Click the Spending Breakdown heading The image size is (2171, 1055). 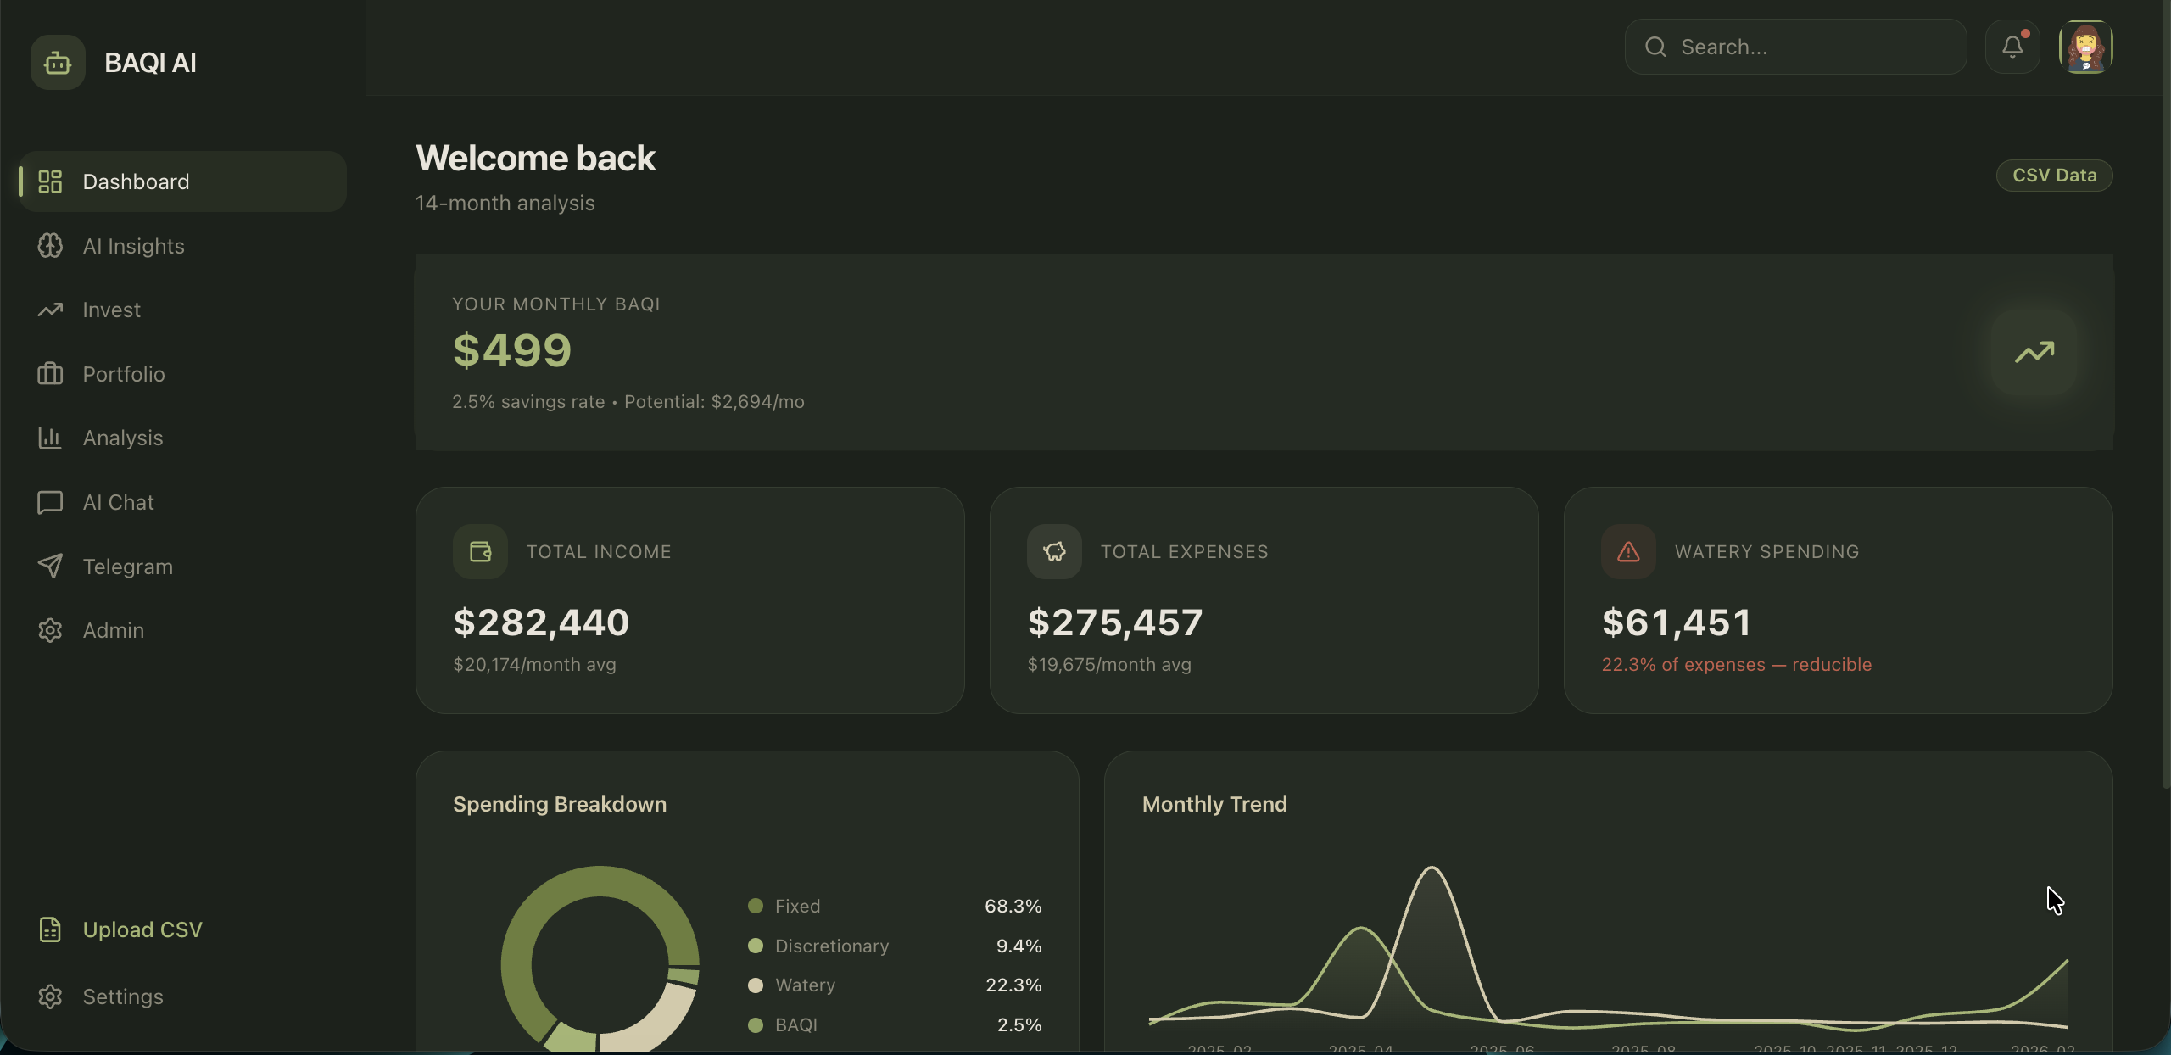(x=560, y=804)
